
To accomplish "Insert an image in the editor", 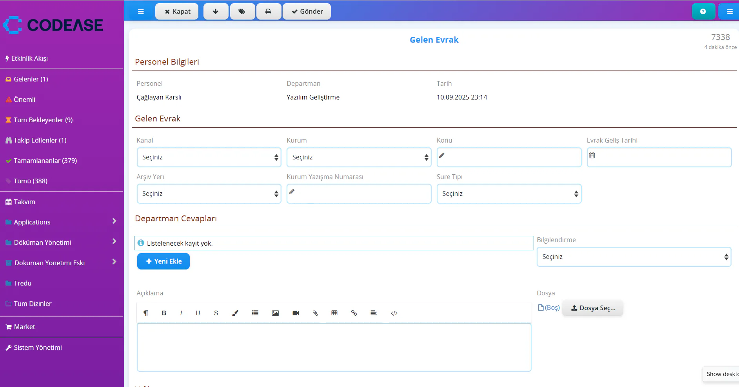I will (x=276, y=313).
